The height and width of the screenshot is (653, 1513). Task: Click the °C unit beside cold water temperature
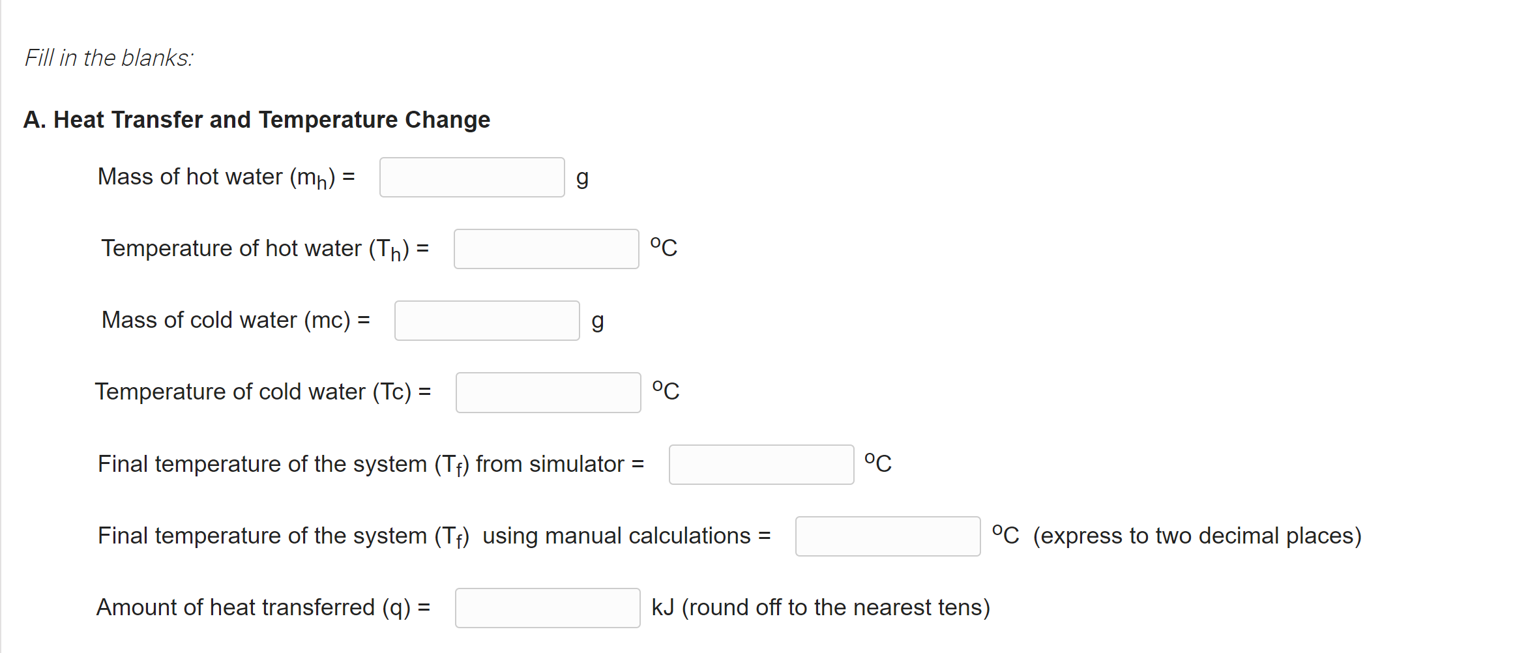point(666,391)
